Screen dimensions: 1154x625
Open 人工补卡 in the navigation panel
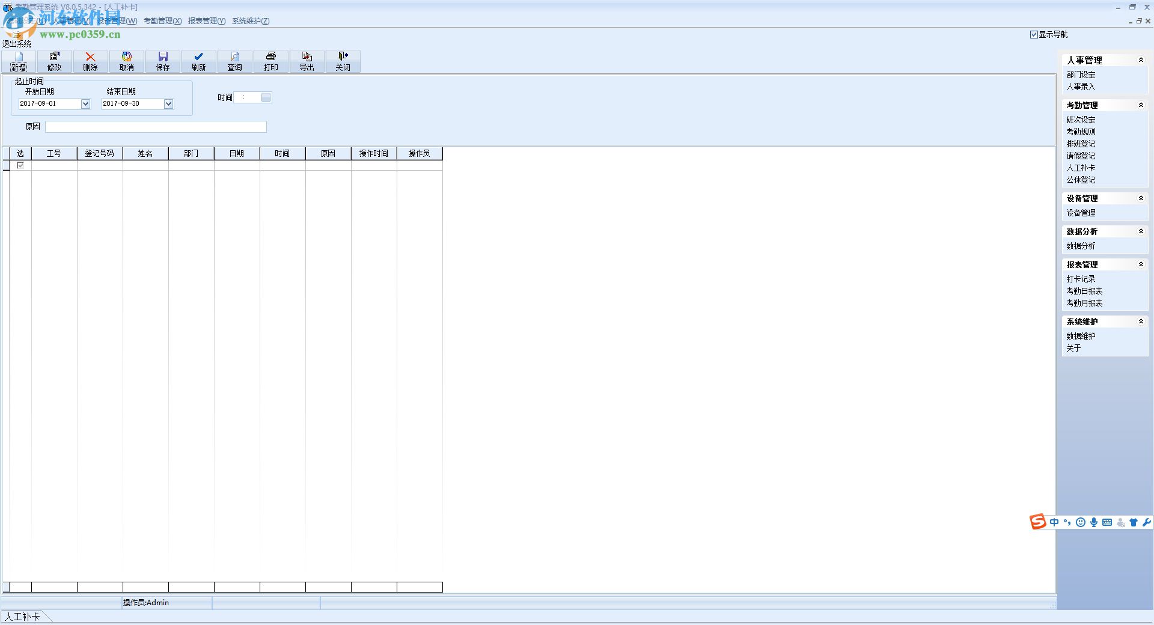pyautogui.click(x=1081, y=168)
